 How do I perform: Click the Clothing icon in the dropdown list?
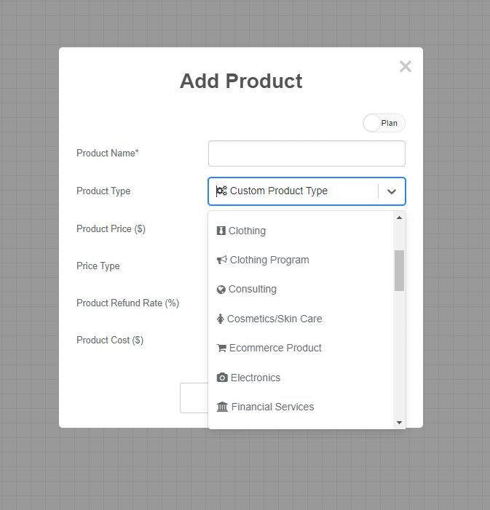click(221, 231)
